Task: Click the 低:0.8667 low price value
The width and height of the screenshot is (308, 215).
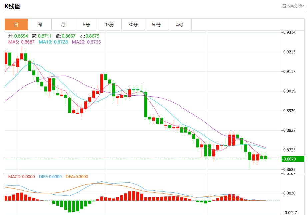Action: (x=66, y=36)
